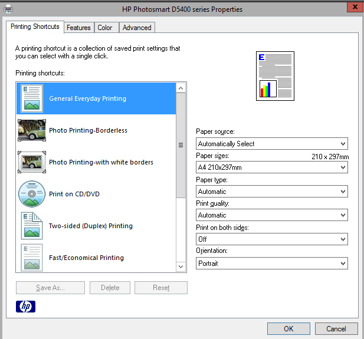364x339 pixels.
Task: Close the Properties dialog window
Action: coord(355,7)
